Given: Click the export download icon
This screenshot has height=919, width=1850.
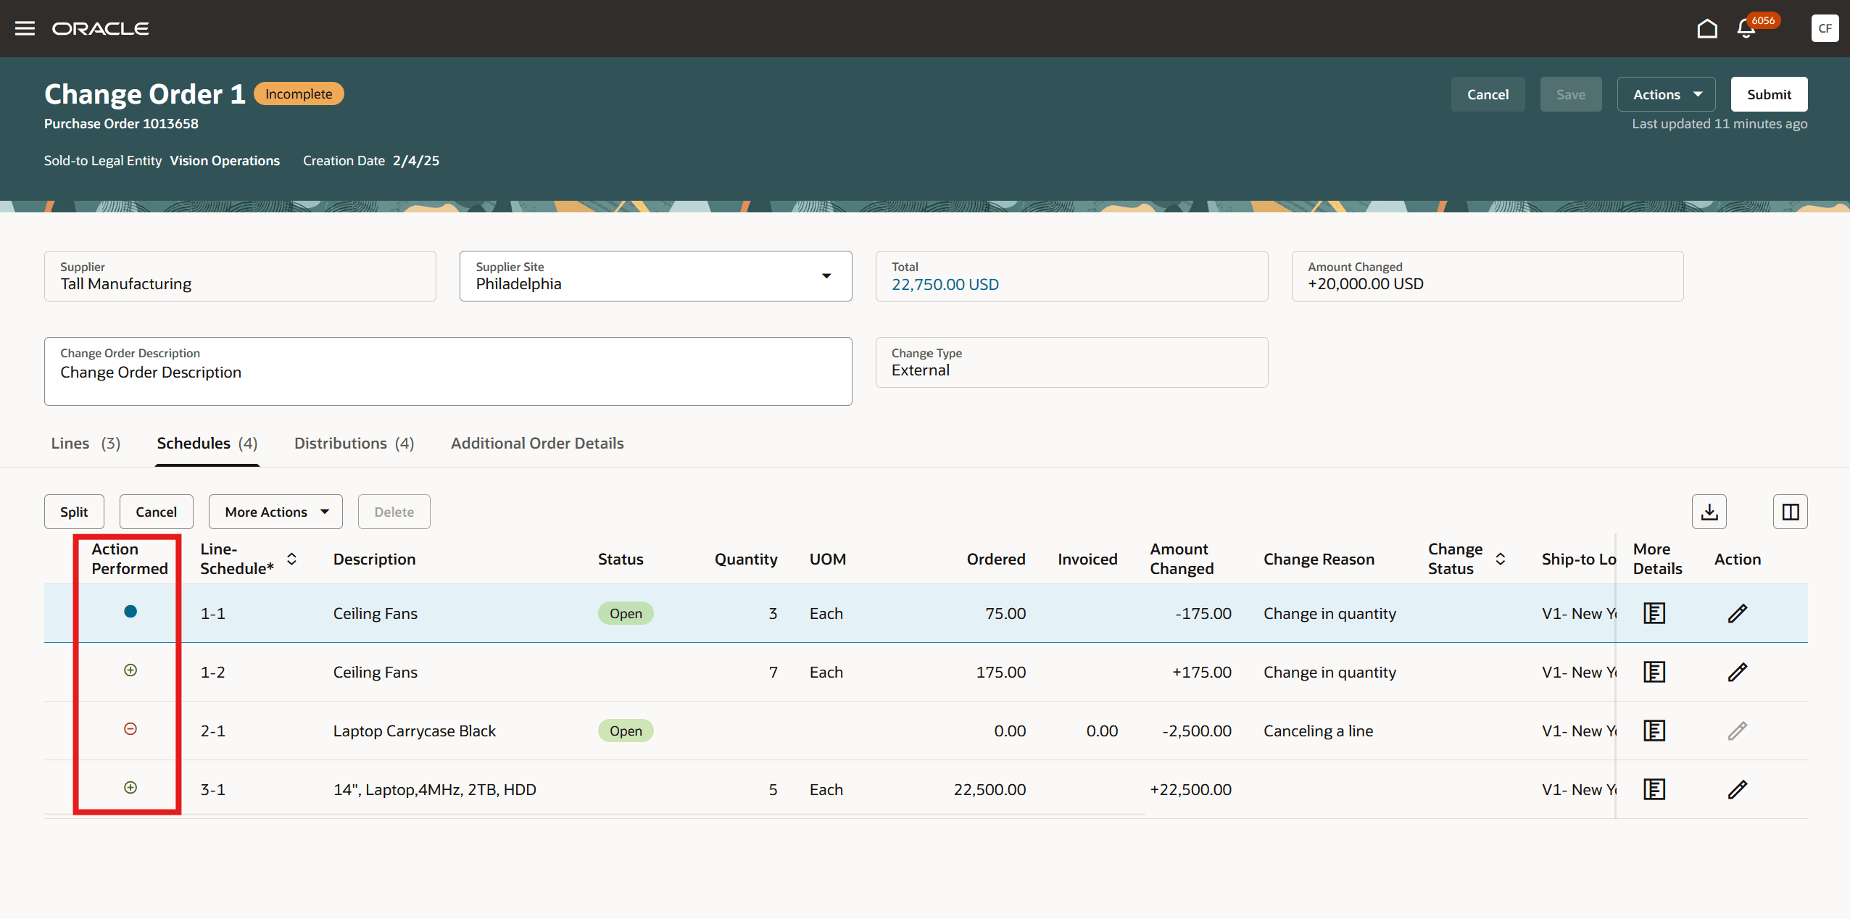Looking at the screenshot, I should click(x=1709, y=512).
